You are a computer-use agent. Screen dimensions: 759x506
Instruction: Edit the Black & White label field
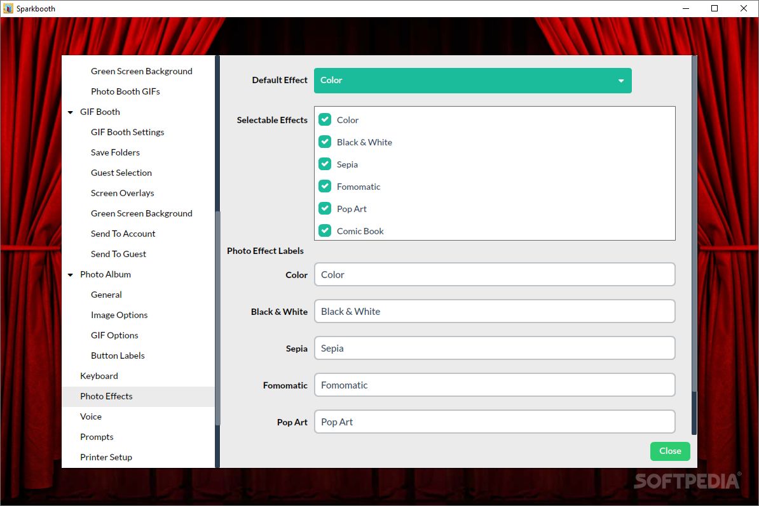click(494, 311)
